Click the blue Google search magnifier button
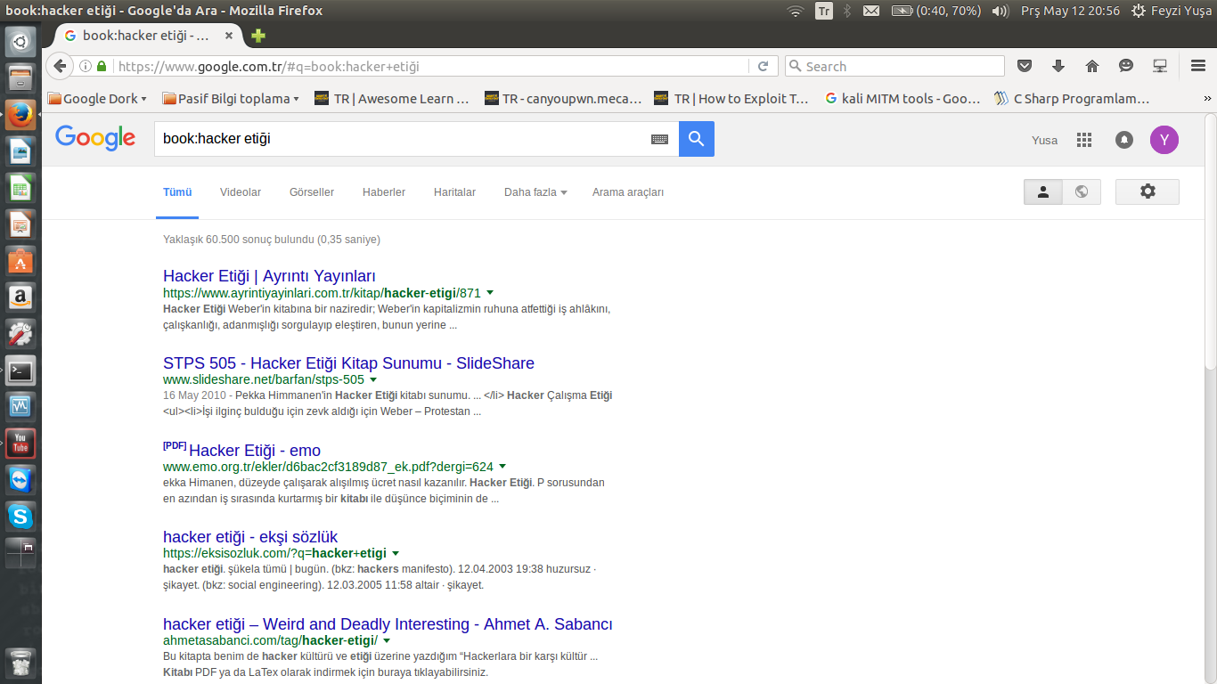 696,139
